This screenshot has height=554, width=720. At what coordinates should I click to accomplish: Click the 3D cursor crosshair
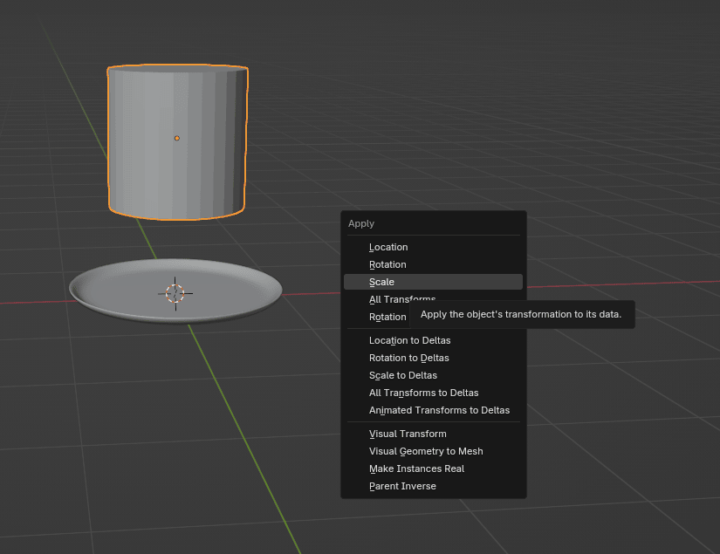[x=175, y=293]
